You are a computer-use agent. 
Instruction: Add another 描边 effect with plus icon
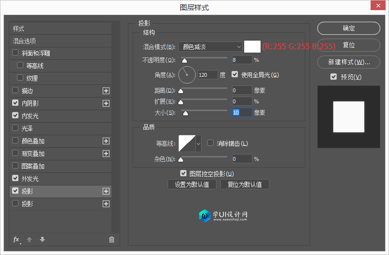106,91
